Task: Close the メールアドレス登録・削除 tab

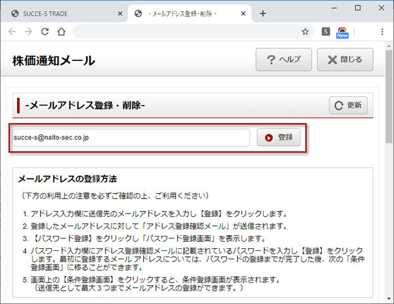Action: click(243, 13)
